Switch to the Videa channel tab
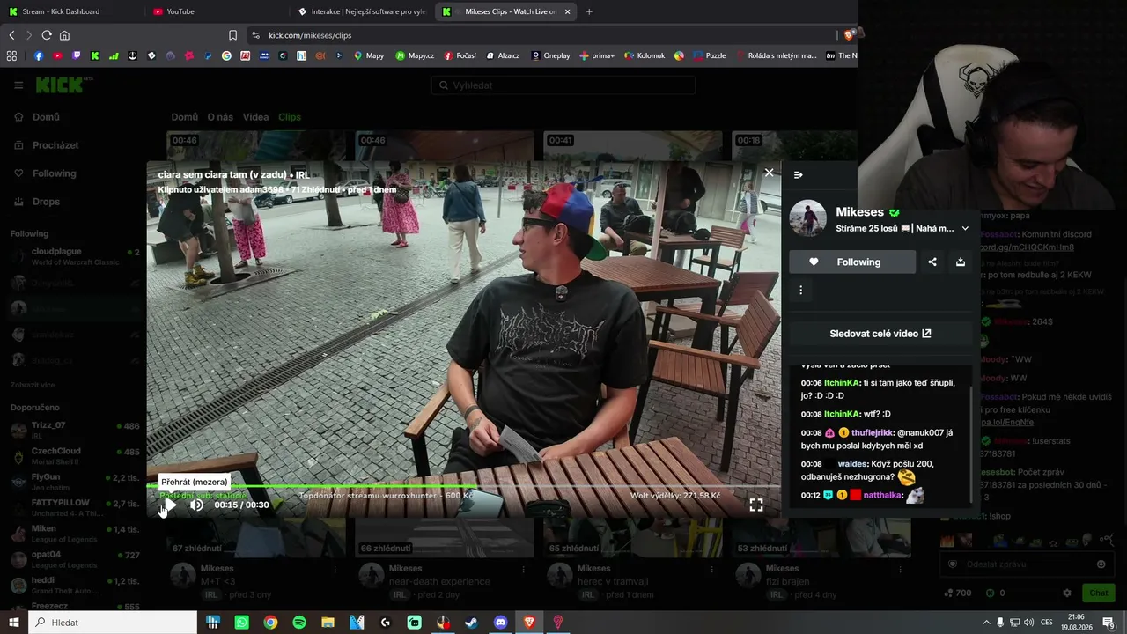Image resolution: width=1127 pixels, height=634 pixels. point(255,117)
